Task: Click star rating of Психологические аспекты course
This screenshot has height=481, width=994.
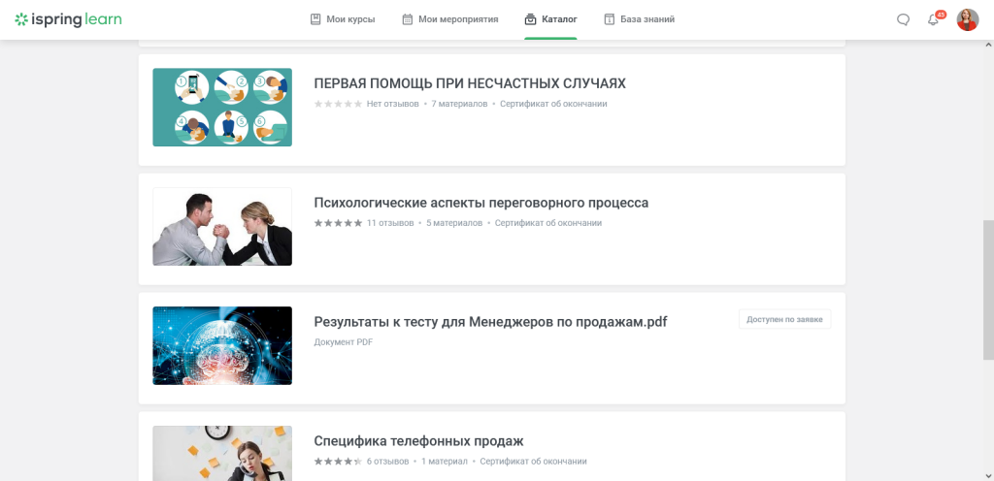Action: tap(338, 223)
